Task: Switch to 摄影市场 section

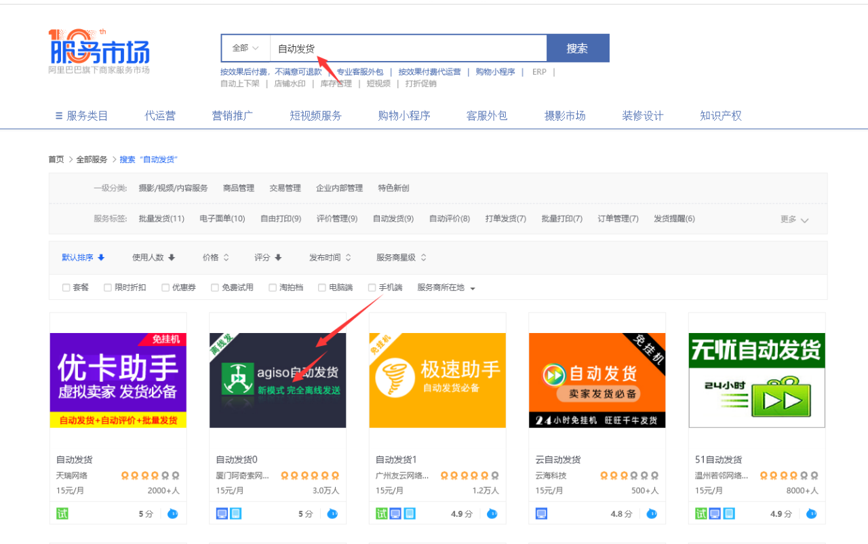Action: coord(565,116)
